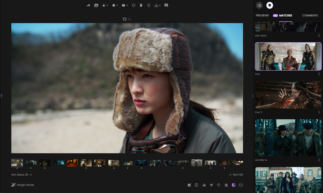Open the options menu for thor 2
Image resolution: width=323 pixels, height=193 pixels.
tap(319, 112)
